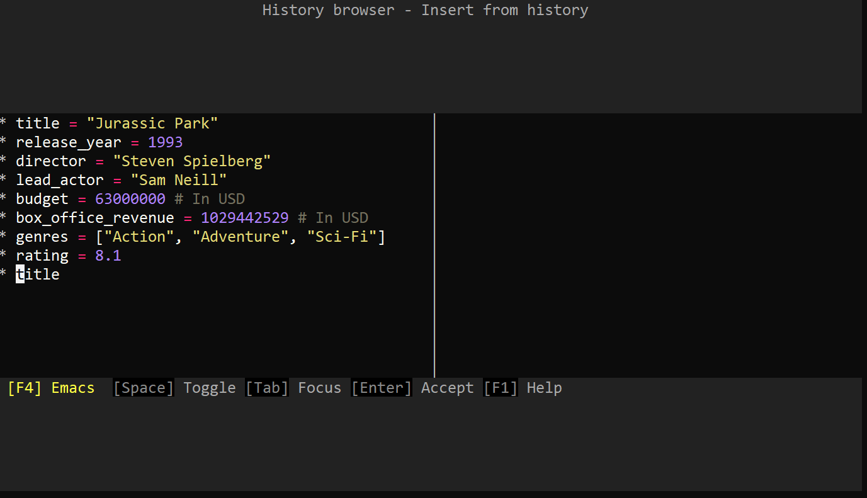
Task: Click the cursor block on the last entry
Action: pos(20,274)
